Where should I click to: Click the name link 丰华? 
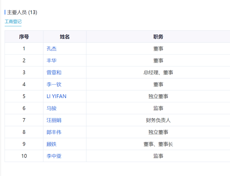pos(52,61)
